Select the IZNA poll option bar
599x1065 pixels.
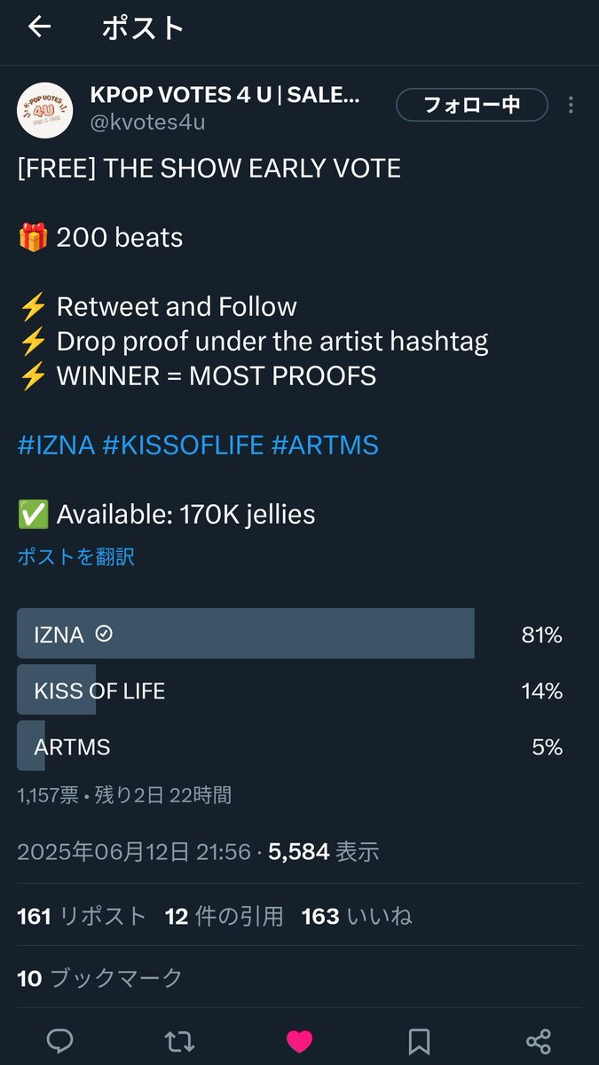tap(299, 634)
